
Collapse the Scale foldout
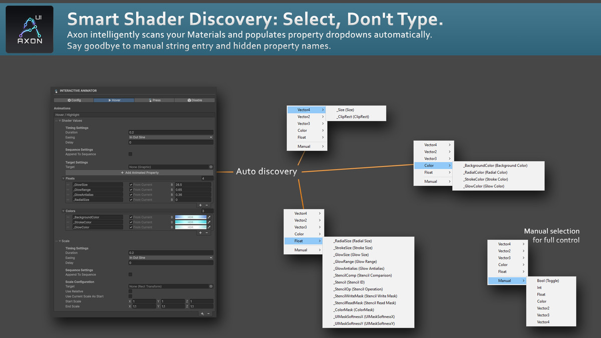pos(60,241)
